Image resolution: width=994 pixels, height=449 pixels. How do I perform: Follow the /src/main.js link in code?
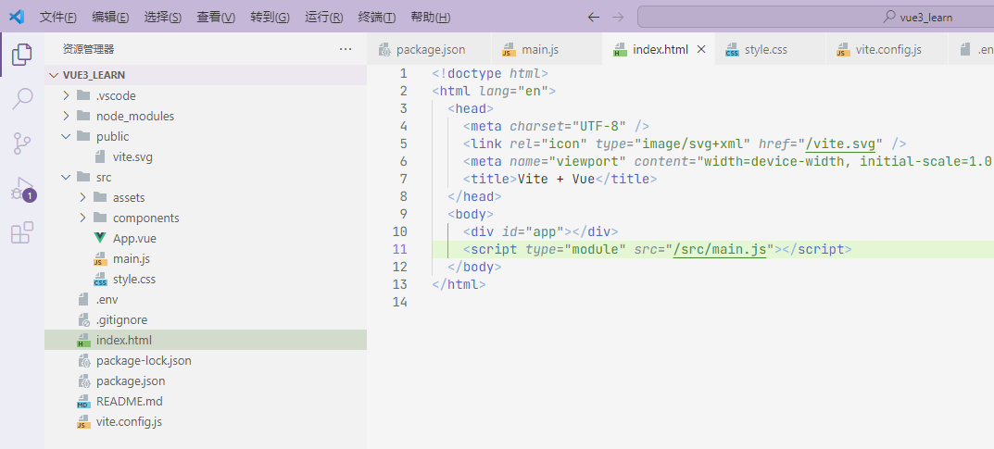tap(720, 250)
